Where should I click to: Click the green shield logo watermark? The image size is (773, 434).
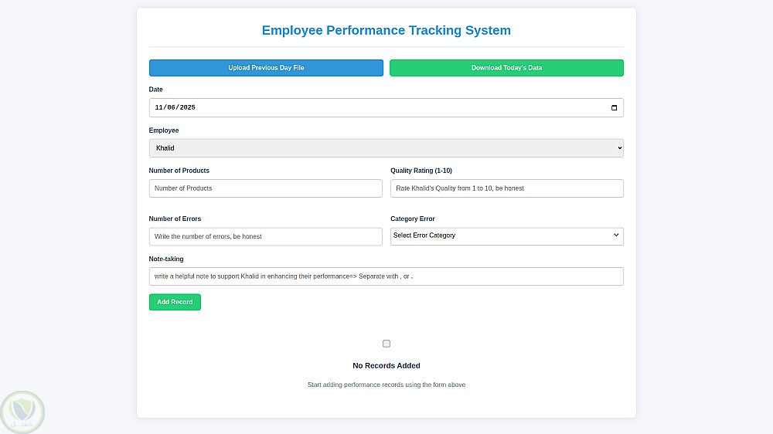[23, 412]
